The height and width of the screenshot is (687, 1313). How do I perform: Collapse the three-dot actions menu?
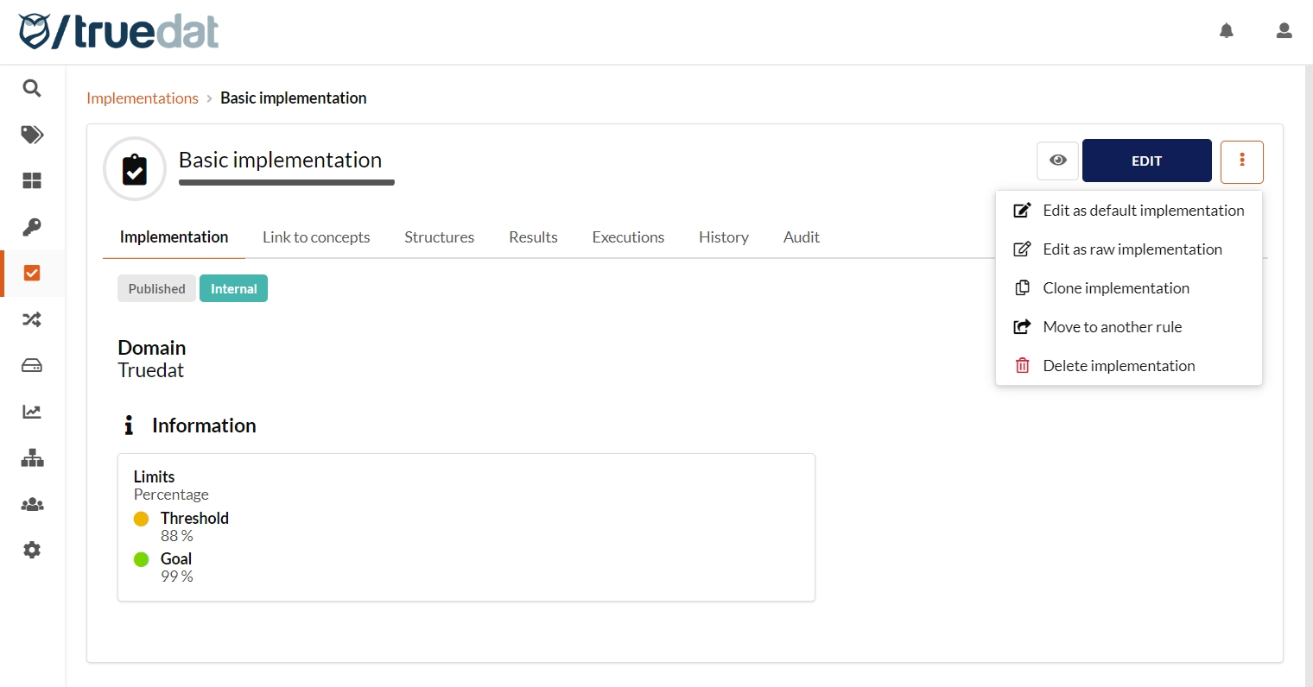coord(1241,161)
